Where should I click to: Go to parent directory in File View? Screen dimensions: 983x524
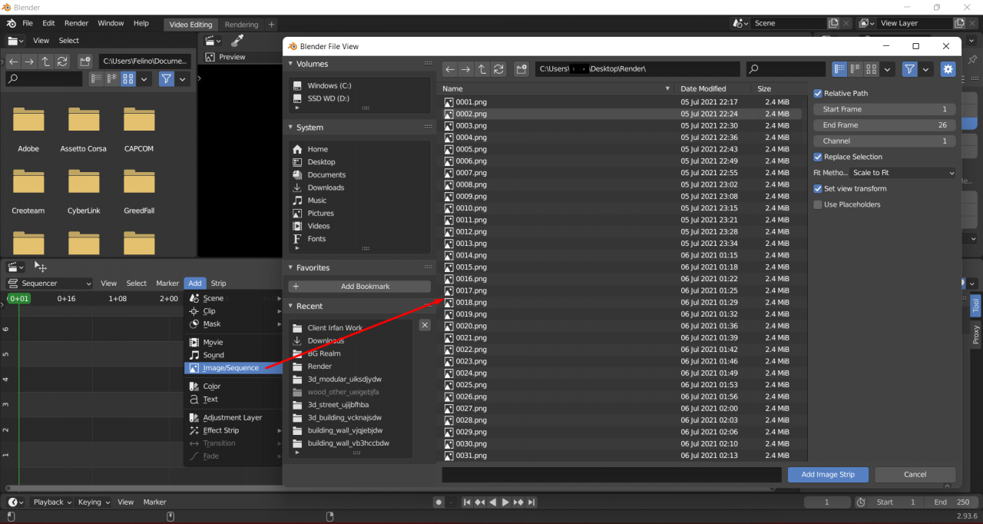482,69
